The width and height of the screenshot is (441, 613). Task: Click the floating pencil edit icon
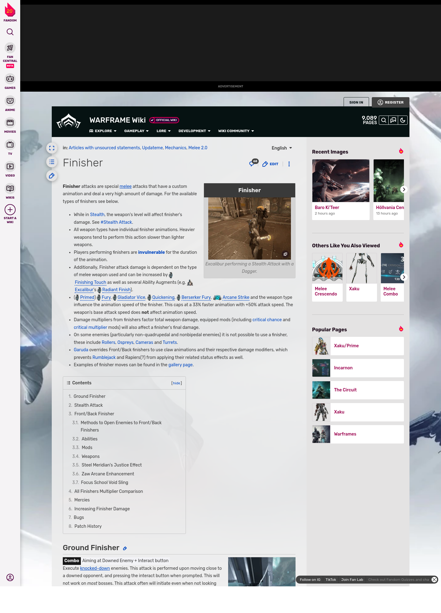point(52,176)
